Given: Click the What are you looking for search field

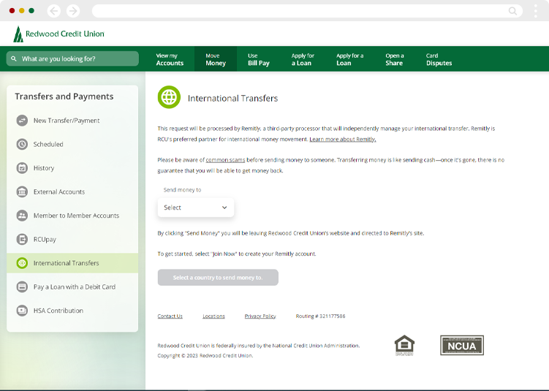Looking at the screenshot, I should 72,58.
